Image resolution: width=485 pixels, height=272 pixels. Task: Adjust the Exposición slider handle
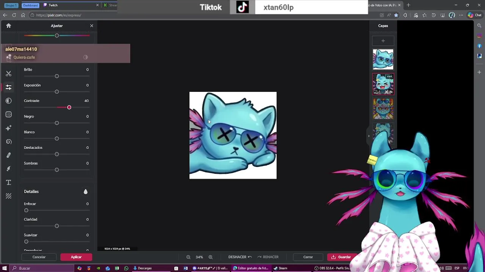tap(57, 92)
